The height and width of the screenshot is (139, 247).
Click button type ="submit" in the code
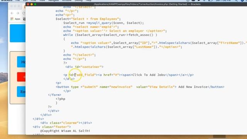point(77,87)
